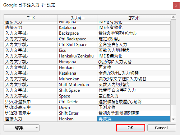
Task: Select the サジェスト選択中 mode cell
Action: (31, 102)
